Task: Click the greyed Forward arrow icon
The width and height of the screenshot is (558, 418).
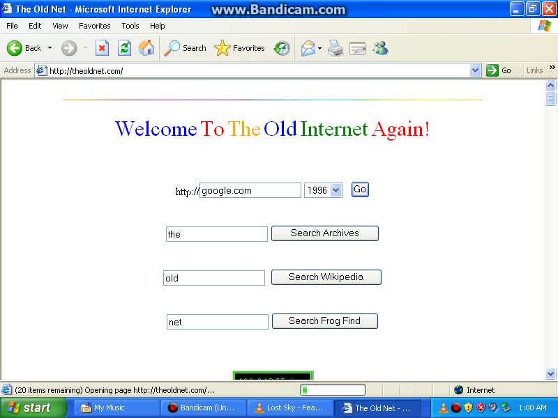Action: (x=68, y=48)
